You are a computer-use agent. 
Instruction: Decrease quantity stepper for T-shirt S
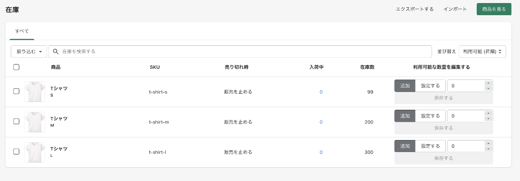tap(488, 89)
